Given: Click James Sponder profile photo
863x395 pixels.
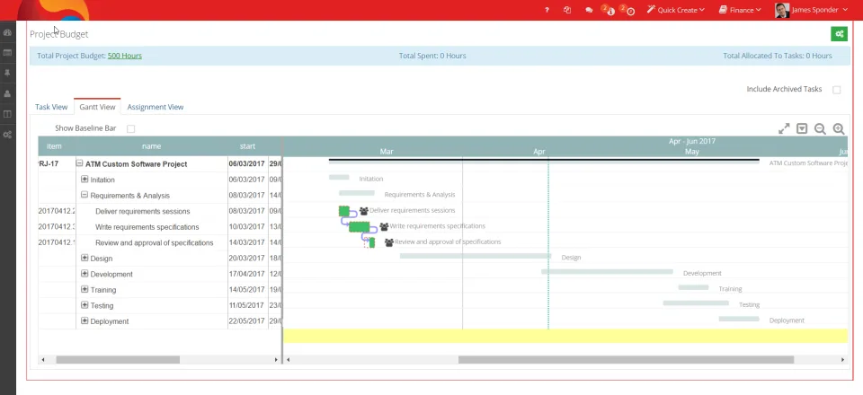Looking at the screenshot, I should [781, 10].
